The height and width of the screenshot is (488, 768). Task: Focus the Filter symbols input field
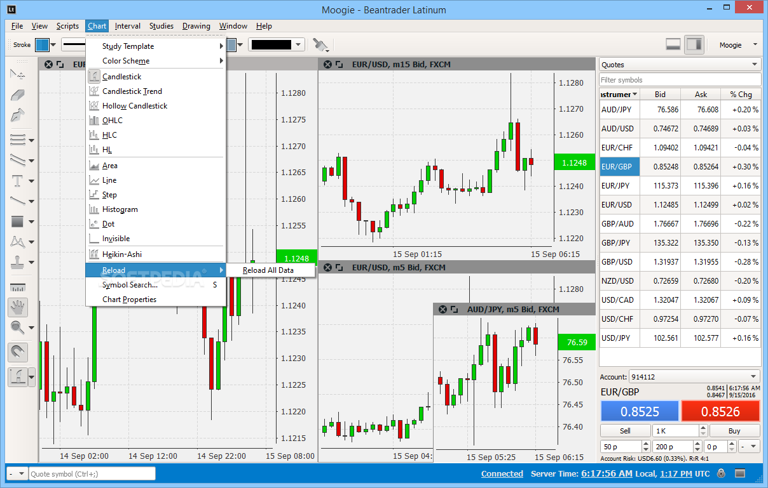coord(680,80)
